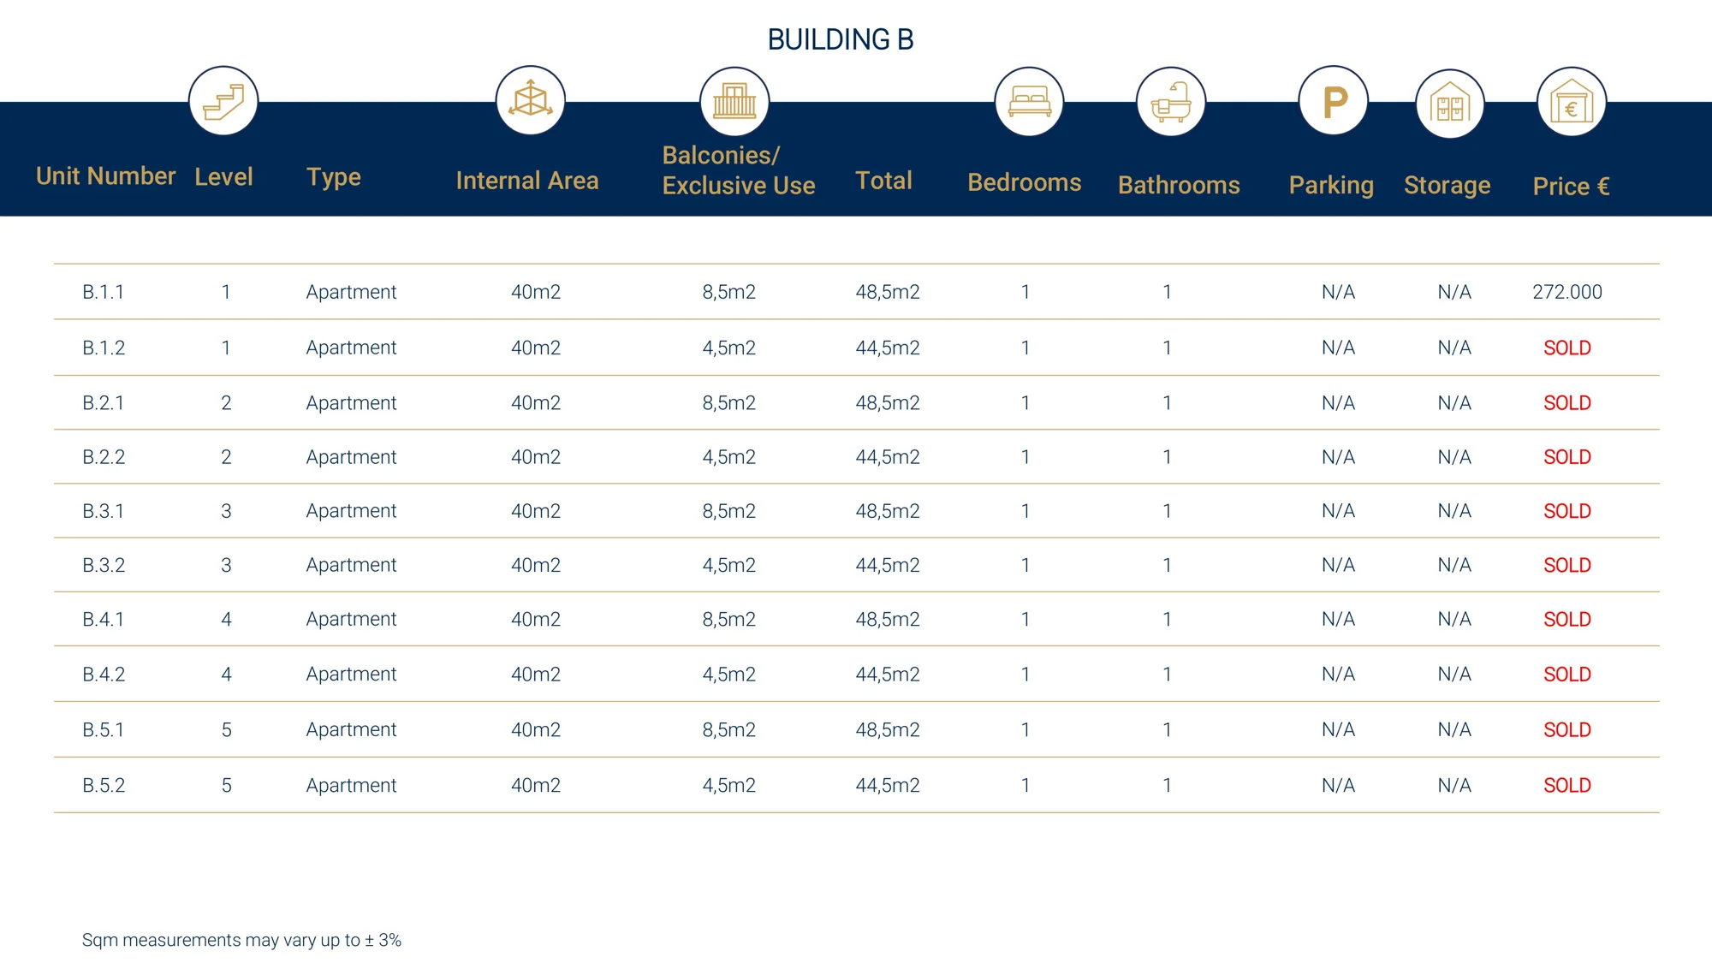This screenshot has height=963, width=1712.
Task: Click the BUILDING B title
Action: pos(841,39)
